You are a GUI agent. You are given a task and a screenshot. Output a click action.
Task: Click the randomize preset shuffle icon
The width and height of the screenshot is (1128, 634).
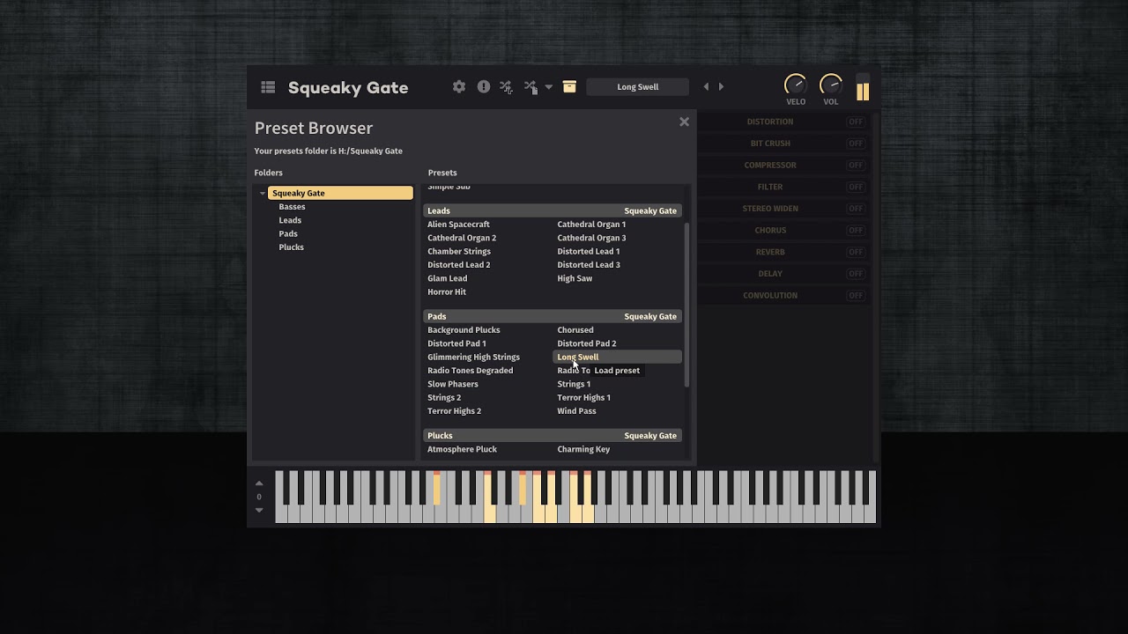[x=531, y=86]
